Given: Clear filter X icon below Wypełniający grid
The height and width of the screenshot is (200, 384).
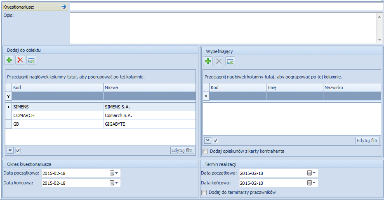Looking at the screenshot, I should click(208, 140).
